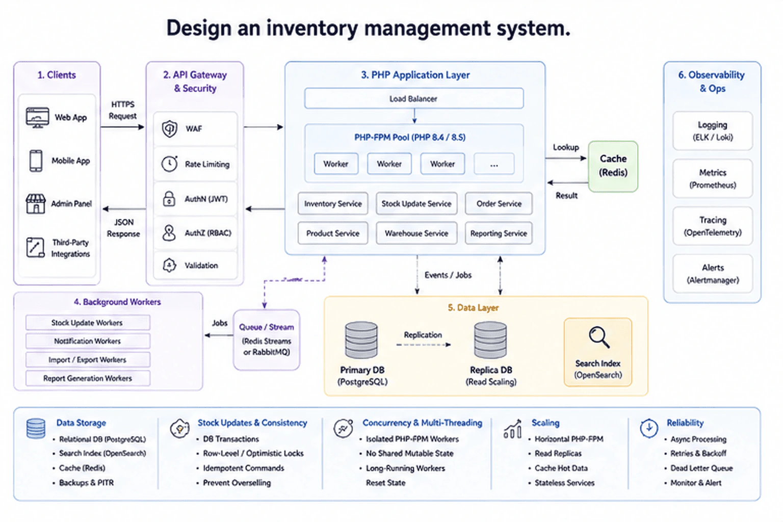Click the 'Prevent Overselling' bullet

[x=237, y=482]
